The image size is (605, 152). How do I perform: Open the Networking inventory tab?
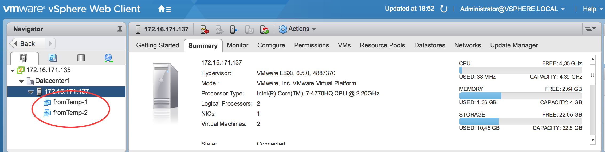[x=109, y=58]
